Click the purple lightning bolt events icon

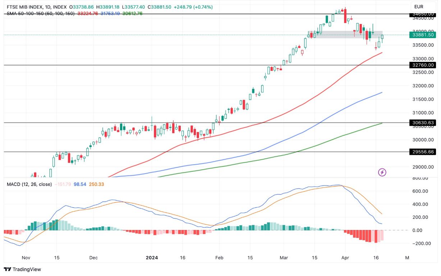click(382, 173)
